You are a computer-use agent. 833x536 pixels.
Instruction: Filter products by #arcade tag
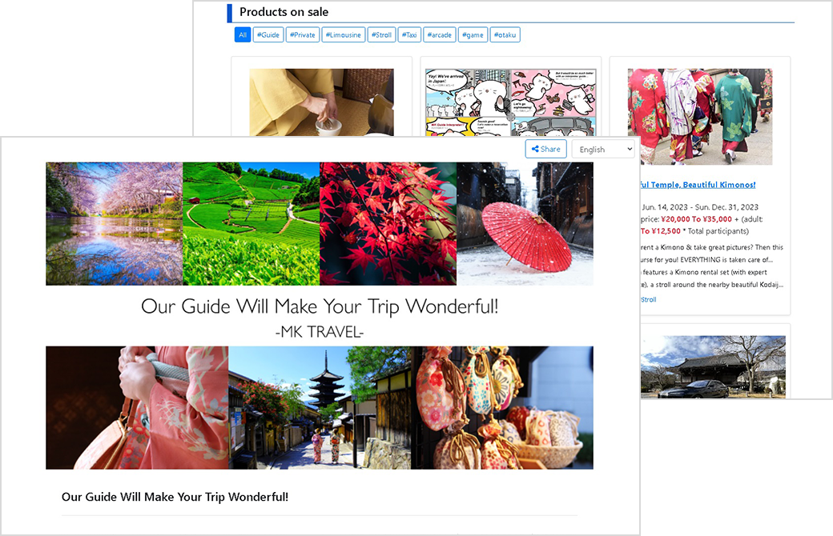[440, 35]
